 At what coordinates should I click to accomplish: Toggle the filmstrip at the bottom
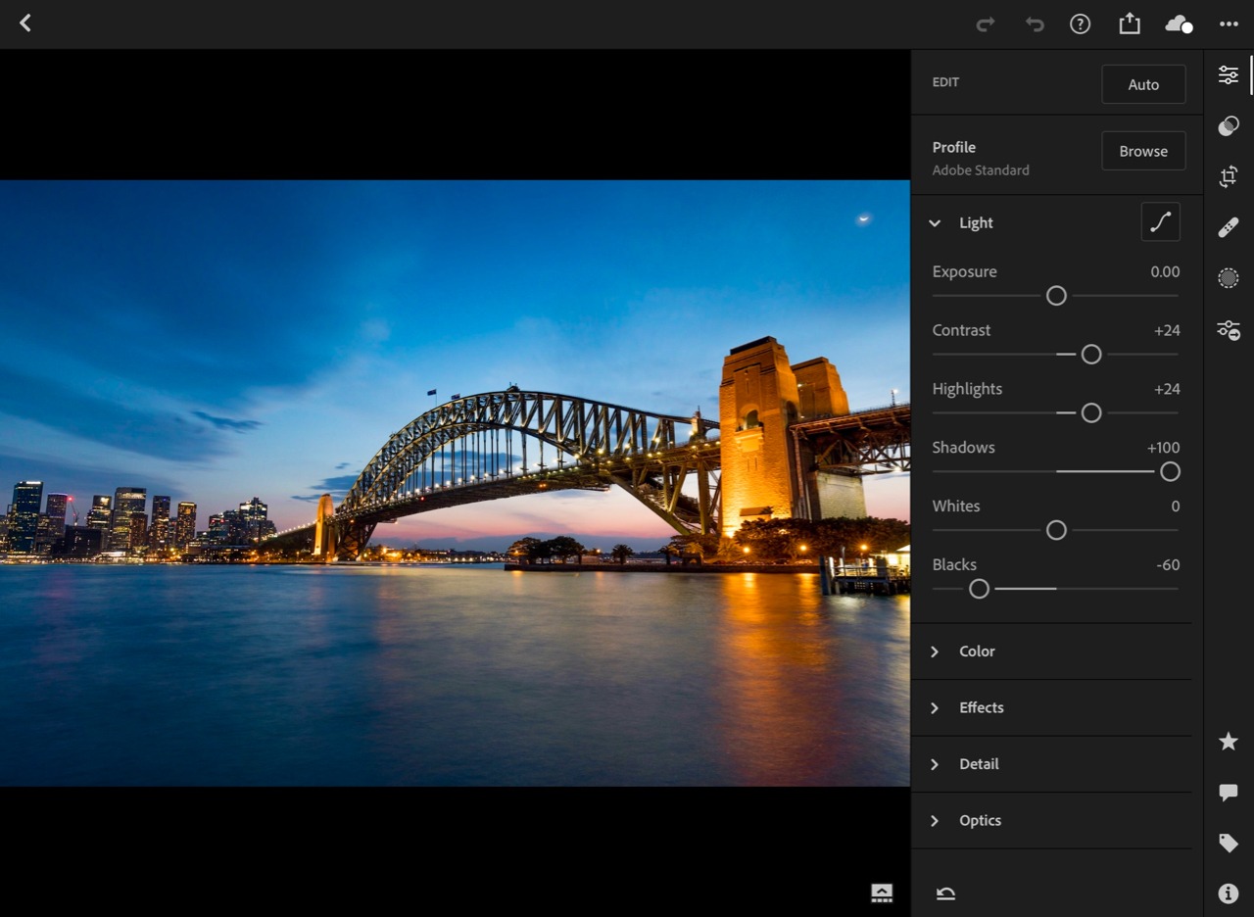(x=881, y=893)
